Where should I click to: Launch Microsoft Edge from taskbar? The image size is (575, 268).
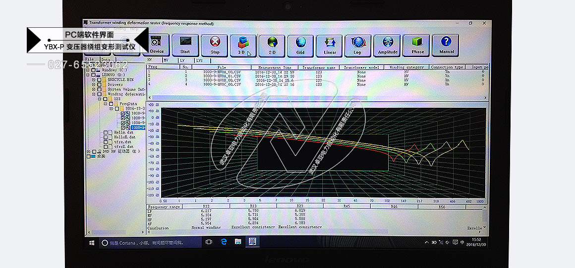pos(224,242)
